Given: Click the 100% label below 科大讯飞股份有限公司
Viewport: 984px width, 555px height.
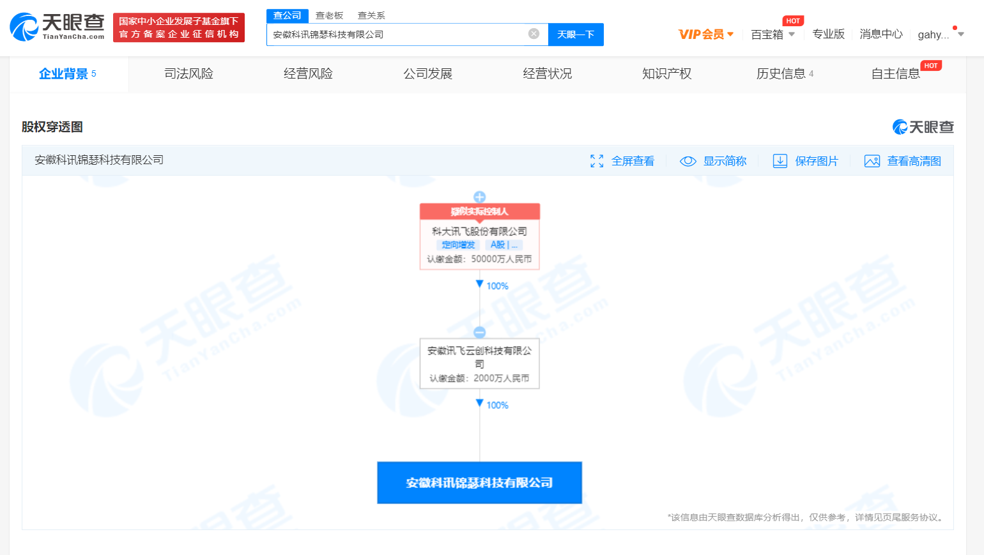Looking at the screenshot, I should tap(497, 286).
